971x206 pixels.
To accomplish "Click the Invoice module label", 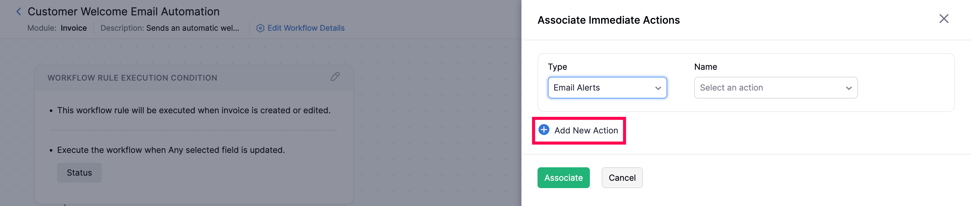I will click(x=74, y=28).
